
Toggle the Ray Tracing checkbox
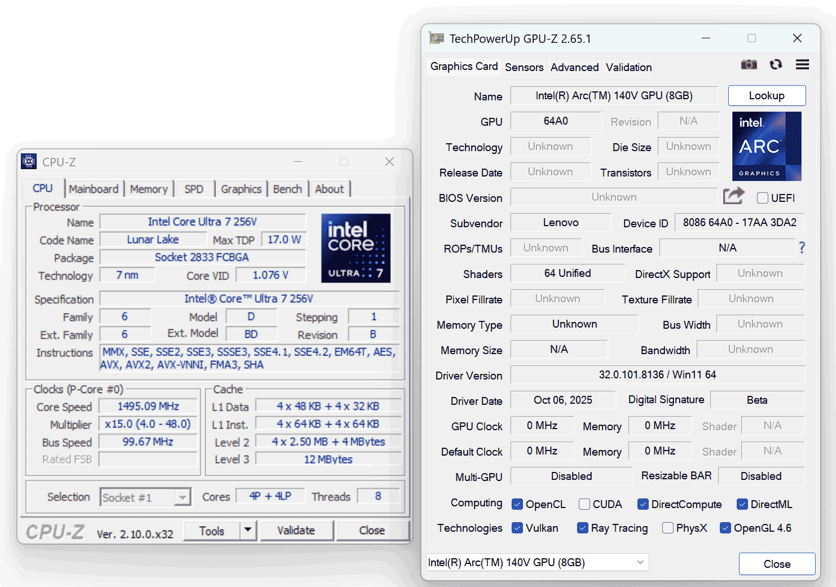pyautogui.click(x=583, y=528)
